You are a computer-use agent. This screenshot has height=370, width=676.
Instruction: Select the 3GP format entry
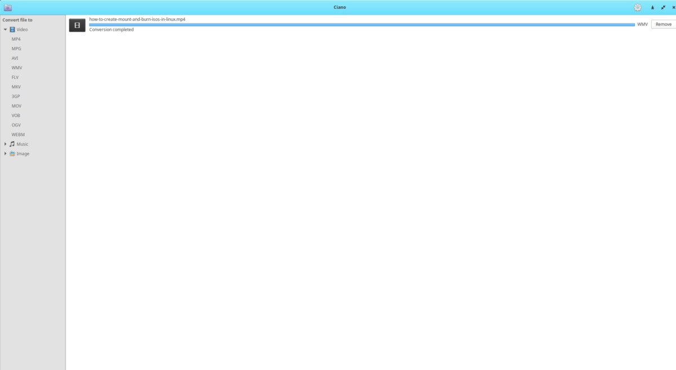[16, 96]
